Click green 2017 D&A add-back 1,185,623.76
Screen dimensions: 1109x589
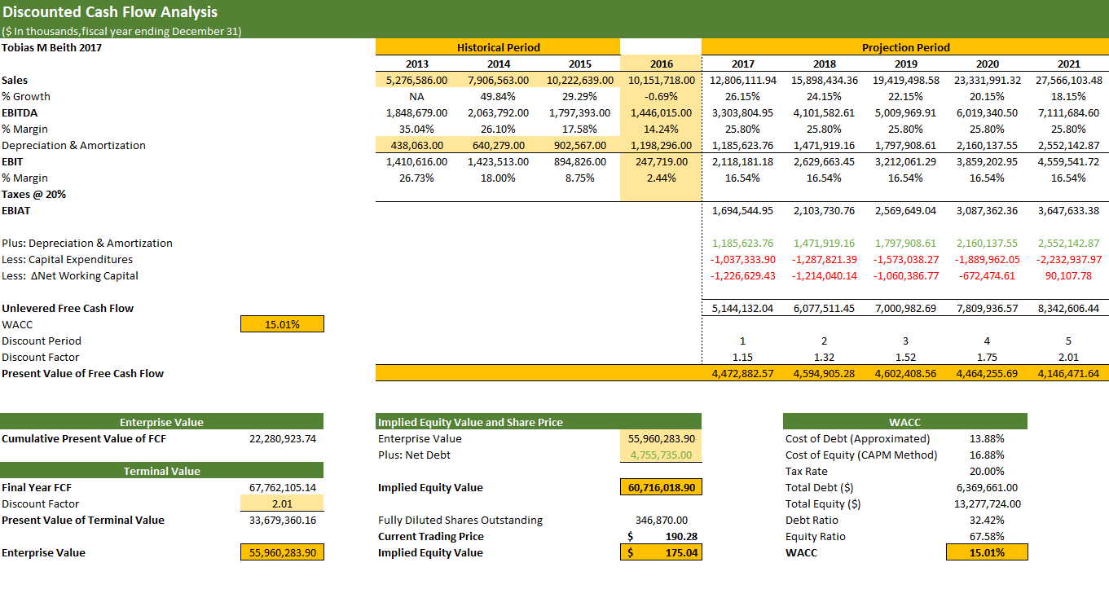(x=743, y=243)
